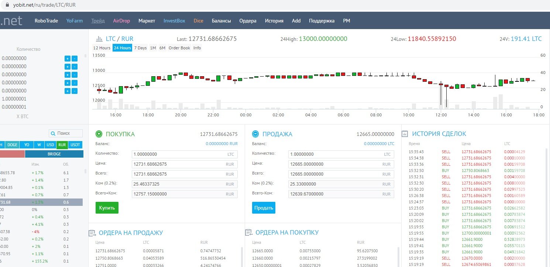Screen dimensions: 550x267
Task: Select the RUR market filter tab
Action: coord(62,145)
